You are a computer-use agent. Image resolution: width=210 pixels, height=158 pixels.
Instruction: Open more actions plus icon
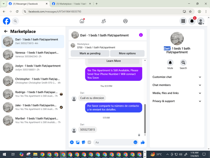[x=72, y=142]
